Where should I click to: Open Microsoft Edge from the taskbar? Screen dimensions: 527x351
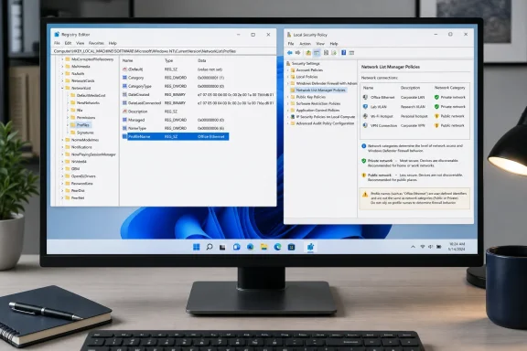pos(277,247)
